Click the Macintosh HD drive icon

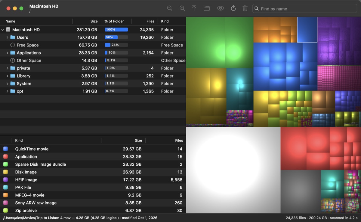[x=8, y=30]
